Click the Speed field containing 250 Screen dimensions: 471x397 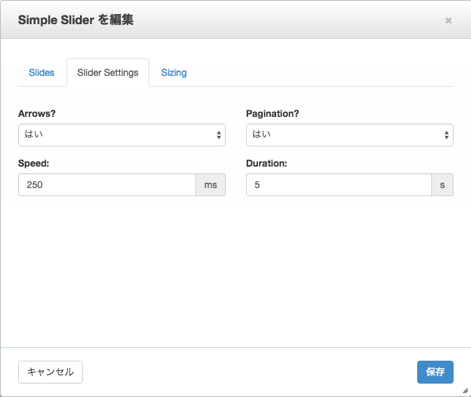[107, 185]
